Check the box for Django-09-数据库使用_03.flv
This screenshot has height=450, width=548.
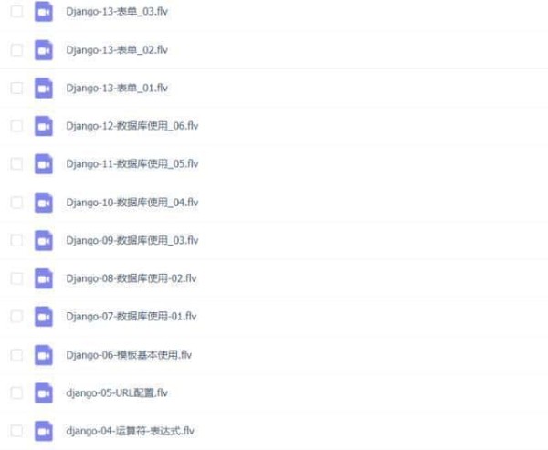click(x=16, y=240)
